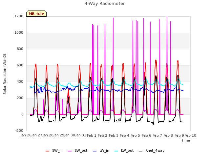Click the Rnet_4way minimum on Feb 6 night
The height and width of the screenshot is (157, 210).
pyautogui.click(x=153, y=124)
